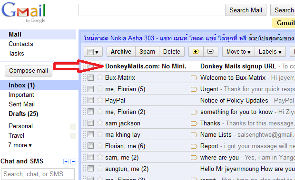Open Drafts (25) folder

click(x=23, y=114)
